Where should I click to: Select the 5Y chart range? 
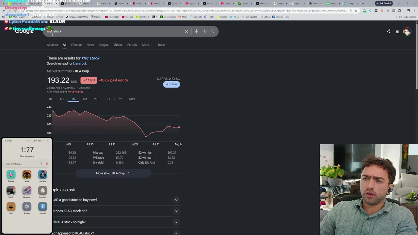coord(120,99)
